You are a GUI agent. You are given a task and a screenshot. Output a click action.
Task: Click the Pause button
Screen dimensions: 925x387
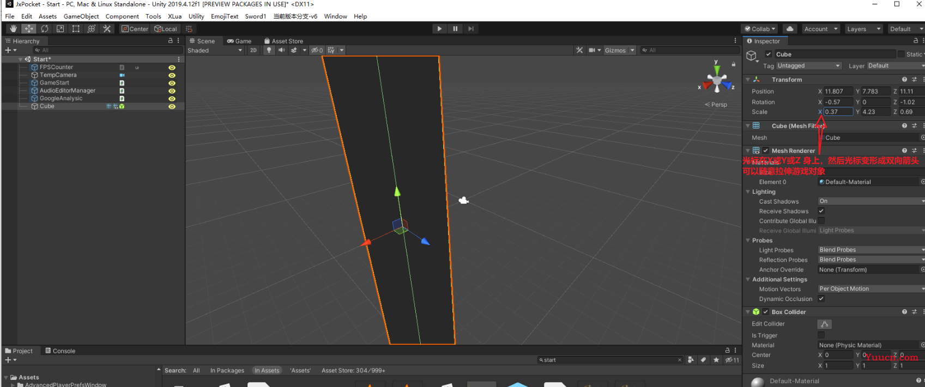tap(455, 29)
